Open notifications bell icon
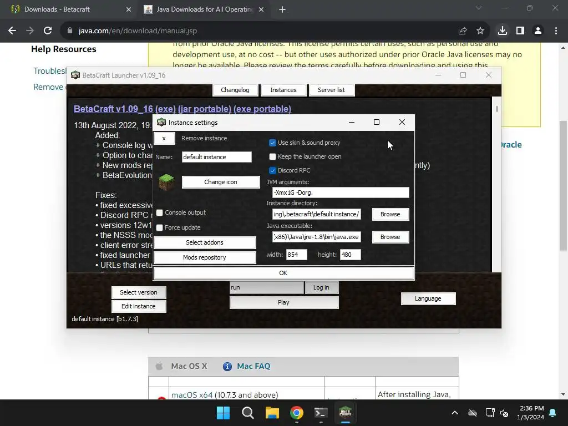Viewport: 568px width, 426px height. (x=553, y=413)
